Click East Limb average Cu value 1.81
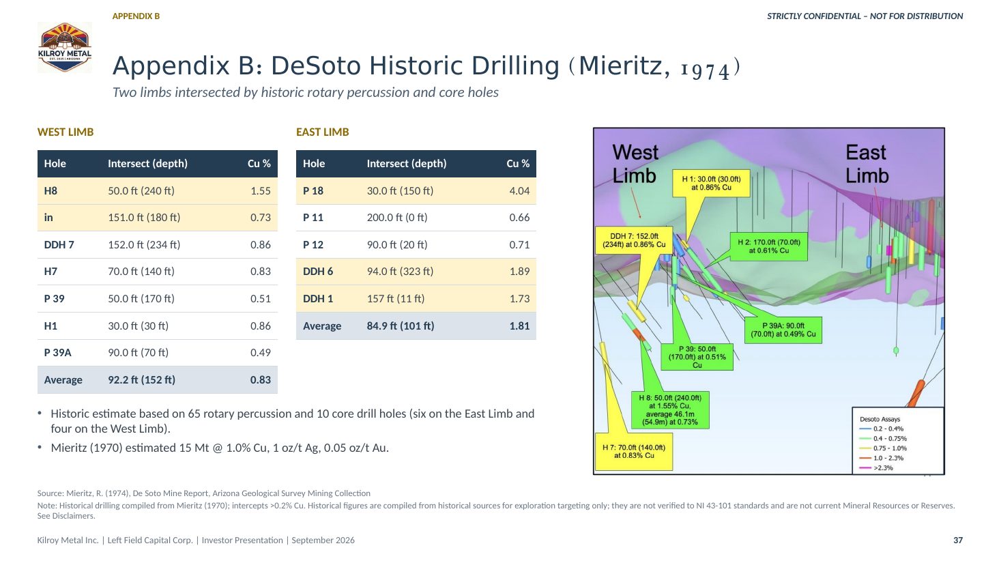Viewport: 1001px width, 563px height. 519,326
